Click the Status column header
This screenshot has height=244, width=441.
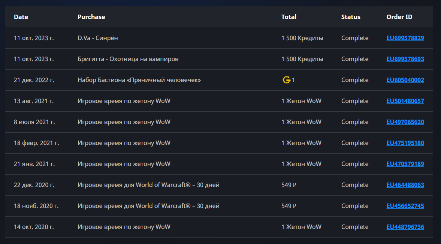tap(351, 17)
